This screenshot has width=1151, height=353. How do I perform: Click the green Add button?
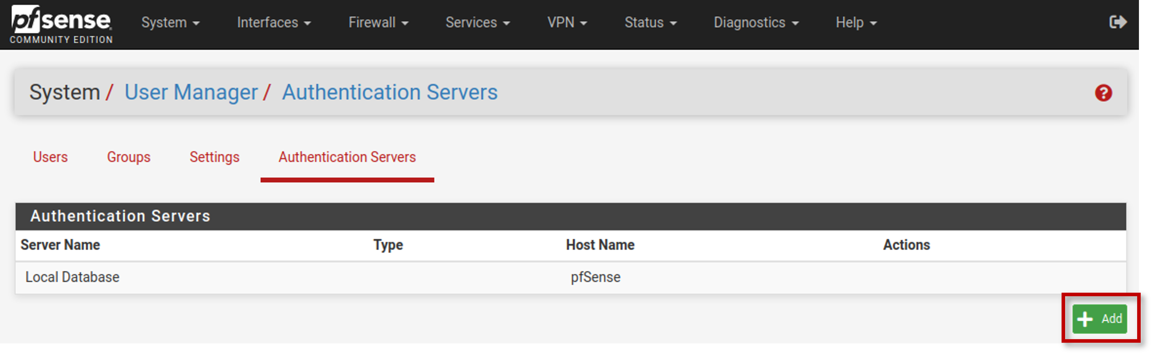1100,319
